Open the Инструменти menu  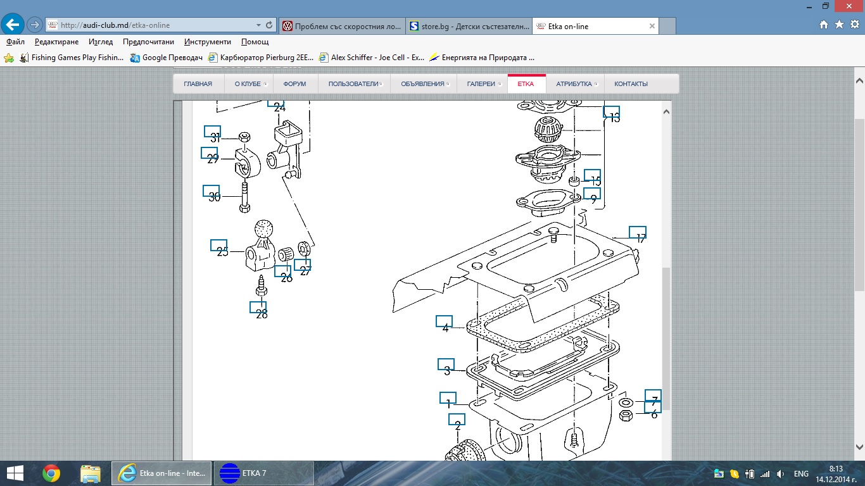[208, 42]
